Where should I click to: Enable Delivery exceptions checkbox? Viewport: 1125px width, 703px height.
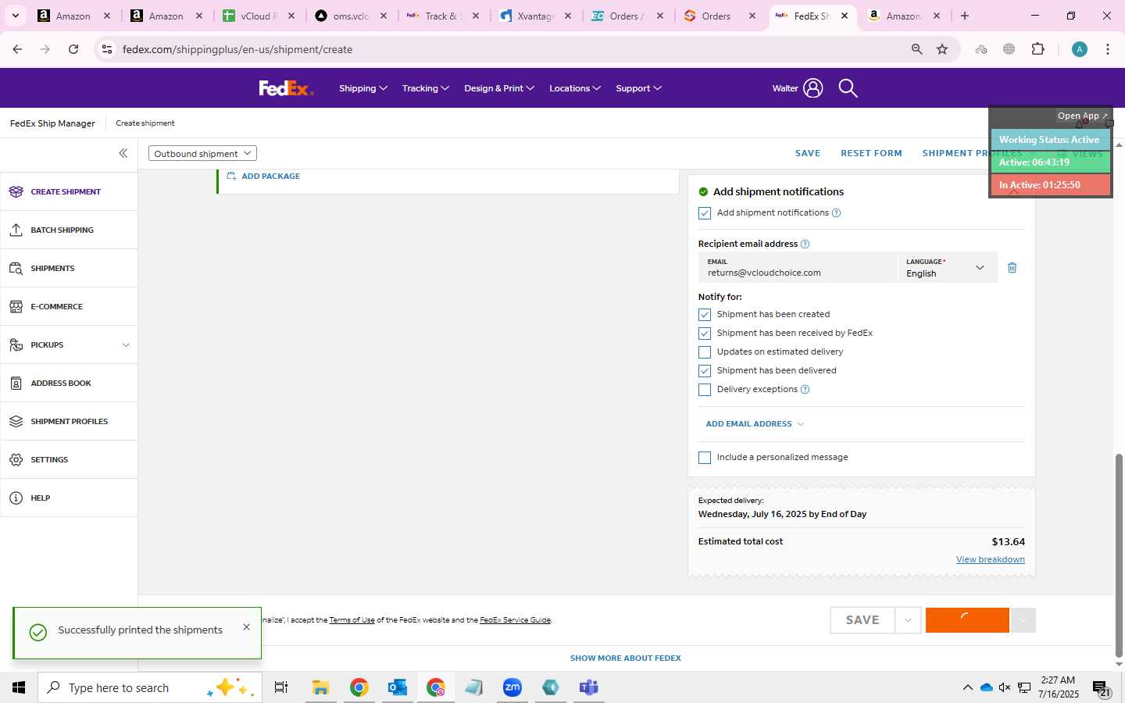(705, 390)
